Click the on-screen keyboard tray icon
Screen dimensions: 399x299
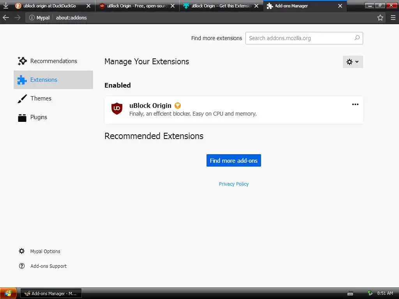350,294
